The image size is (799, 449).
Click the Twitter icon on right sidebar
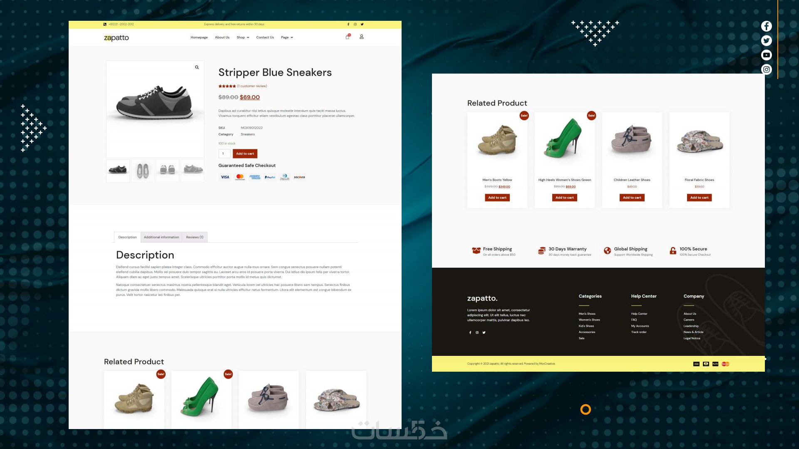coord(766,41)
